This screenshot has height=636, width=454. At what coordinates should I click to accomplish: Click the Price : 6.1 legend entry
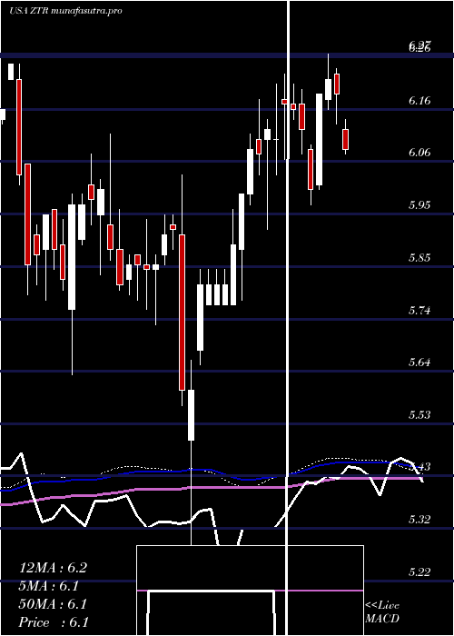pyautogui.click(x=54, y=622)
